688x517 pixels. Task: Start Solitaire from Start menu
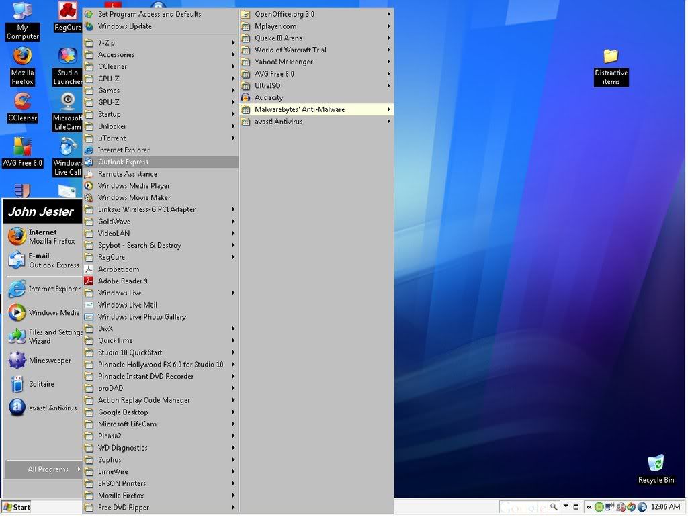[43, 383]
